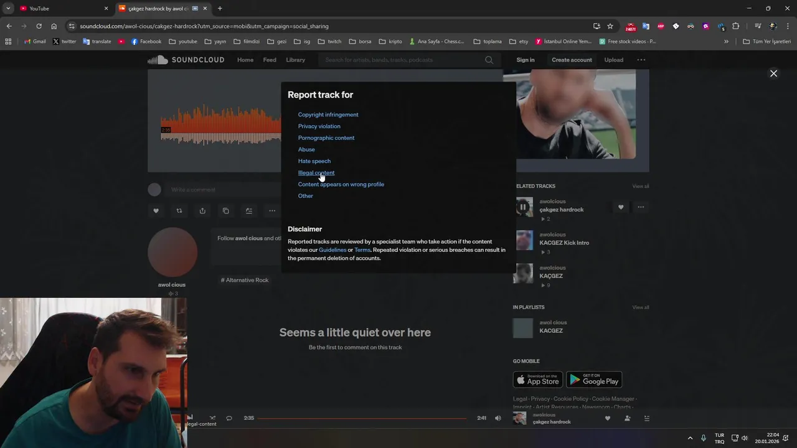The height and width of the screenshot is (448, 797).
Task: Follow artist icon in bottom player
Action: coord(628,418)
